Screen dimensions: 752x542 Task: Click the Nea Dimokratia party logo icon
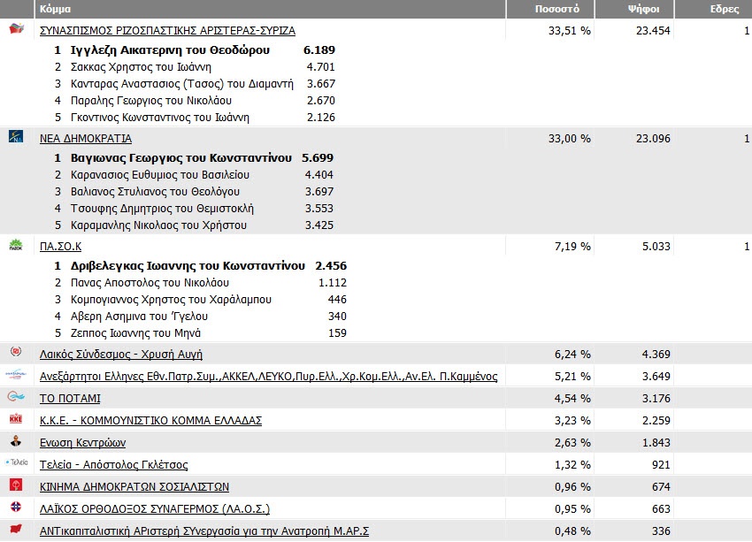(x=16, y=138)
